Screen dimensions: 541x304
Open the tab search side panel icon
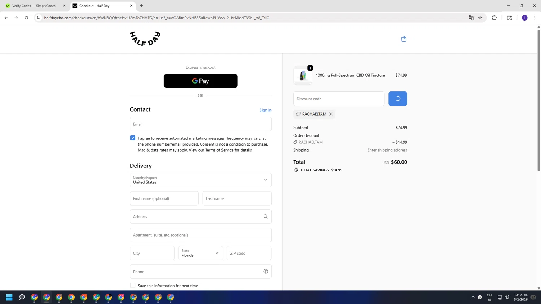(510, 18)
